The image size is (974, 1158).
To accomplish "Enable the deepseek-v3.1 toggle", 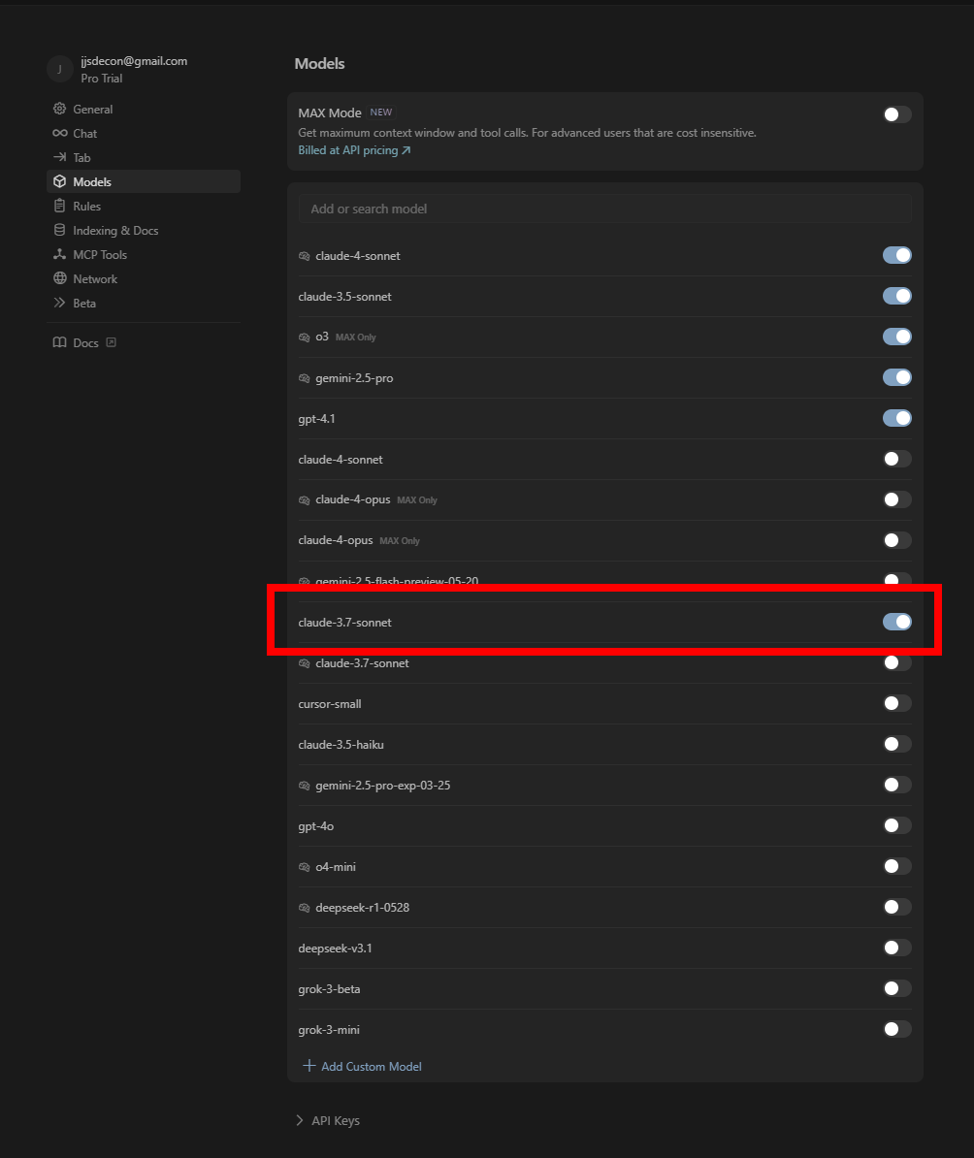I will [x=897, y=947].
